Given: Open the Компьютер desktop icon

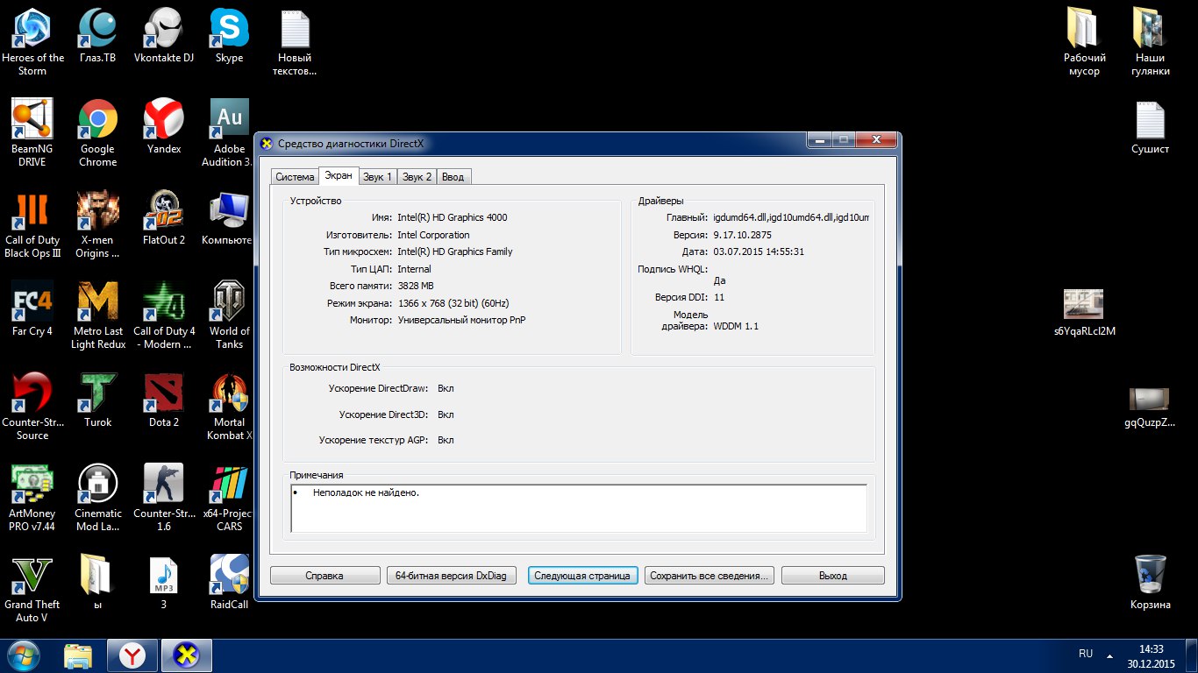Looking at the screenshot, I should click(229, 218).
